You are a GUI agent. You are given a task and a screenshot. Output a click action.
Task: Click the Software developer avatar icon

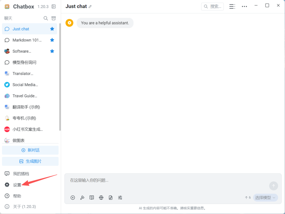[7, 51]
